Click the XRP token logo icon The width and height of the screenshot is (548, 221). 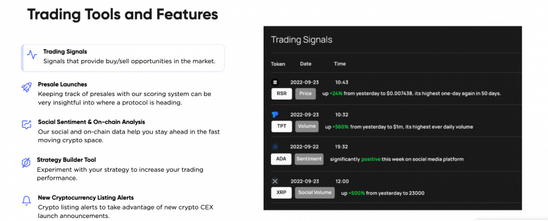coord(275,182)
